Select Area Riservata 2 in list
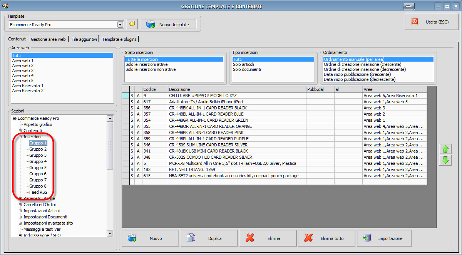Viewport: 462px width, 255px height. (x=62, y=91)
